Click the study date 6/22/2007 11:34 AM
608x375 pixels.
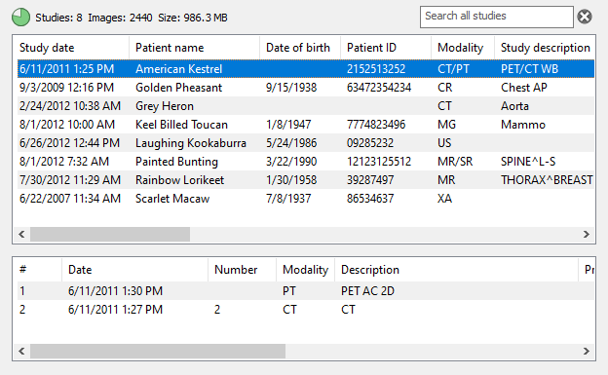[70, 199]
